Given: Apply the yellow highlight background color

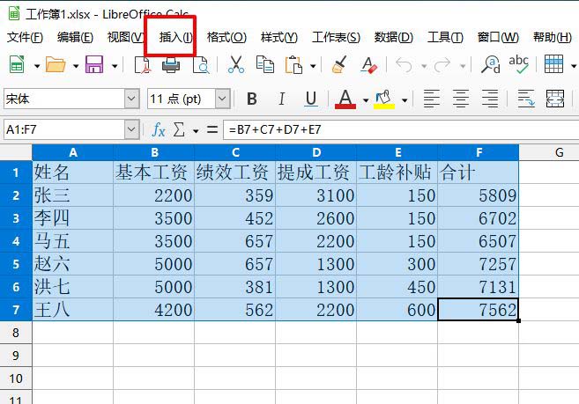Looking at the screenshot, I should pyautogui.click(x=383, y=99).
